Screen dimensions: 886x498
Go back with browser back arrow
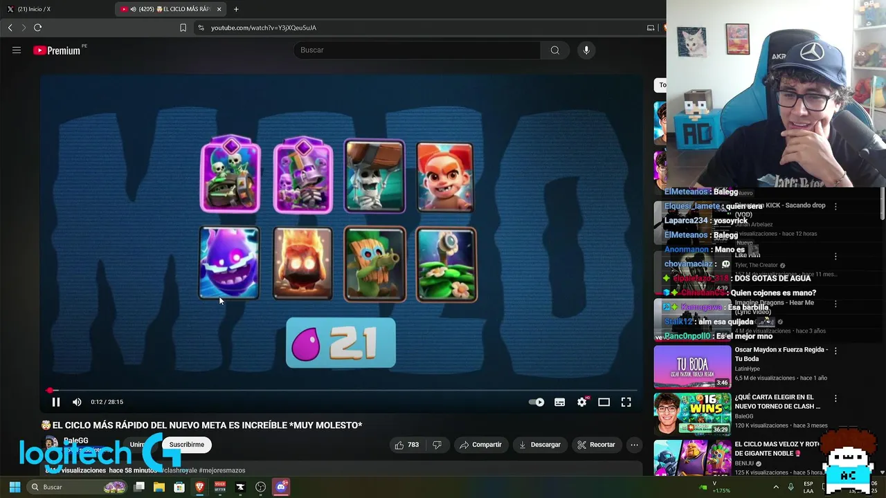click(10, 28)
